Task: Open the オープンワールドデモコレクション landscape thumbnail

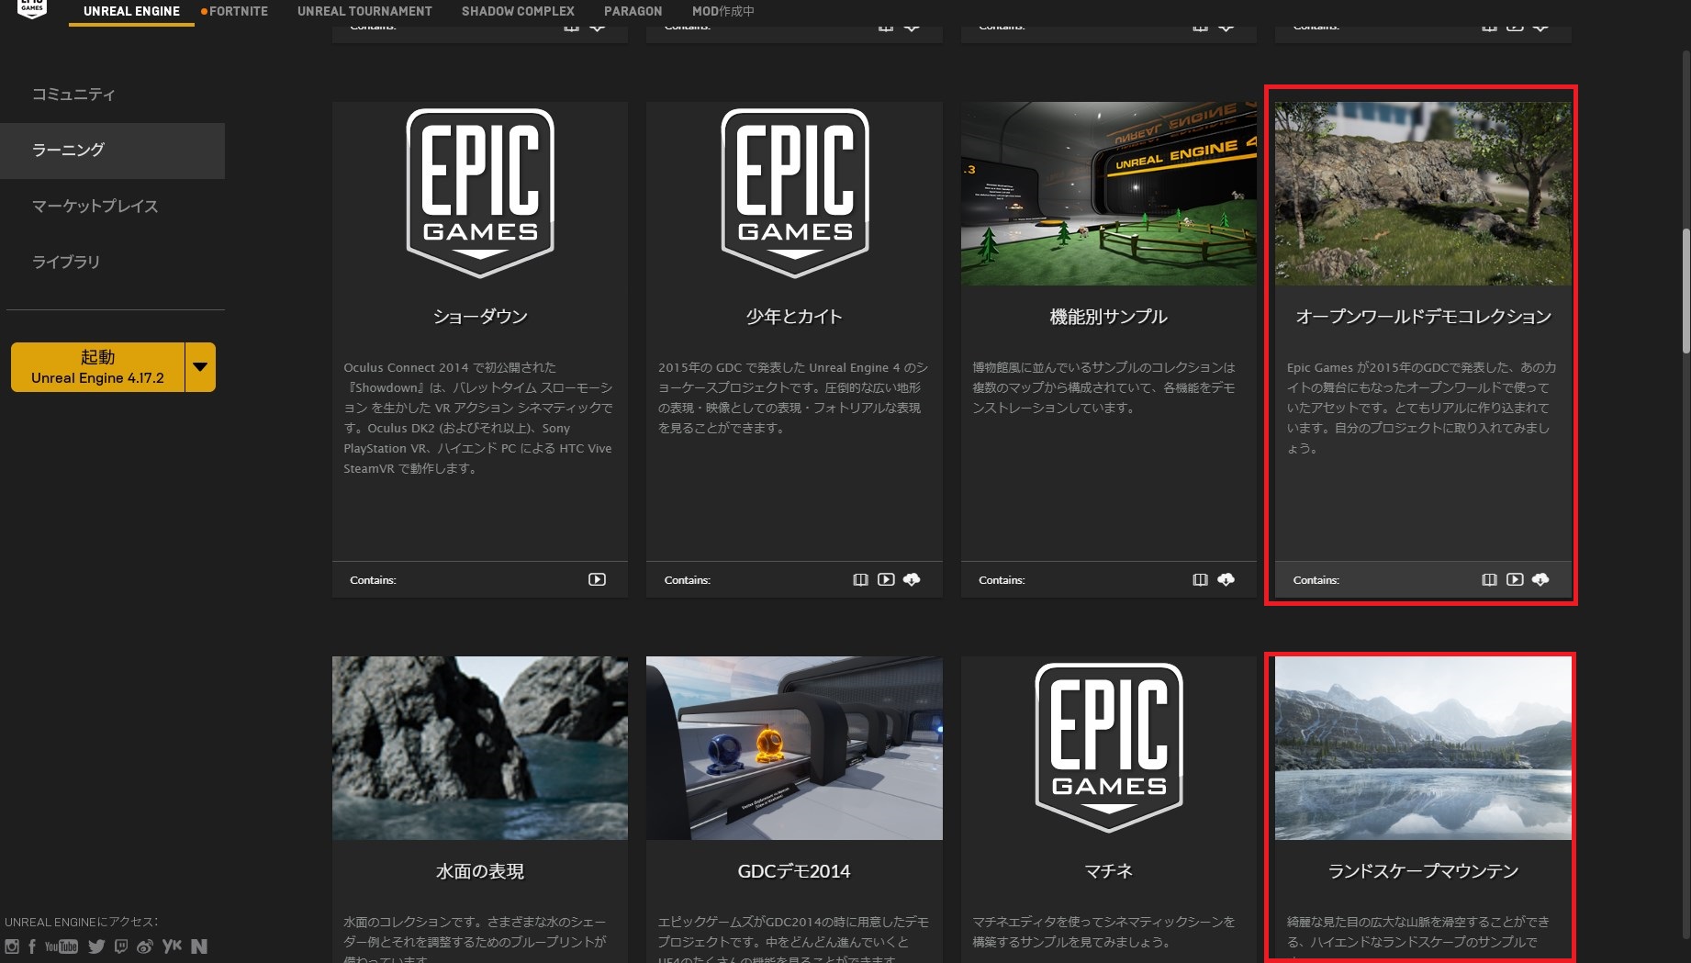Action: click(1423, 194)
